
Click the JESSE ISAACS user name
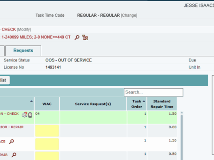(199, 5)
